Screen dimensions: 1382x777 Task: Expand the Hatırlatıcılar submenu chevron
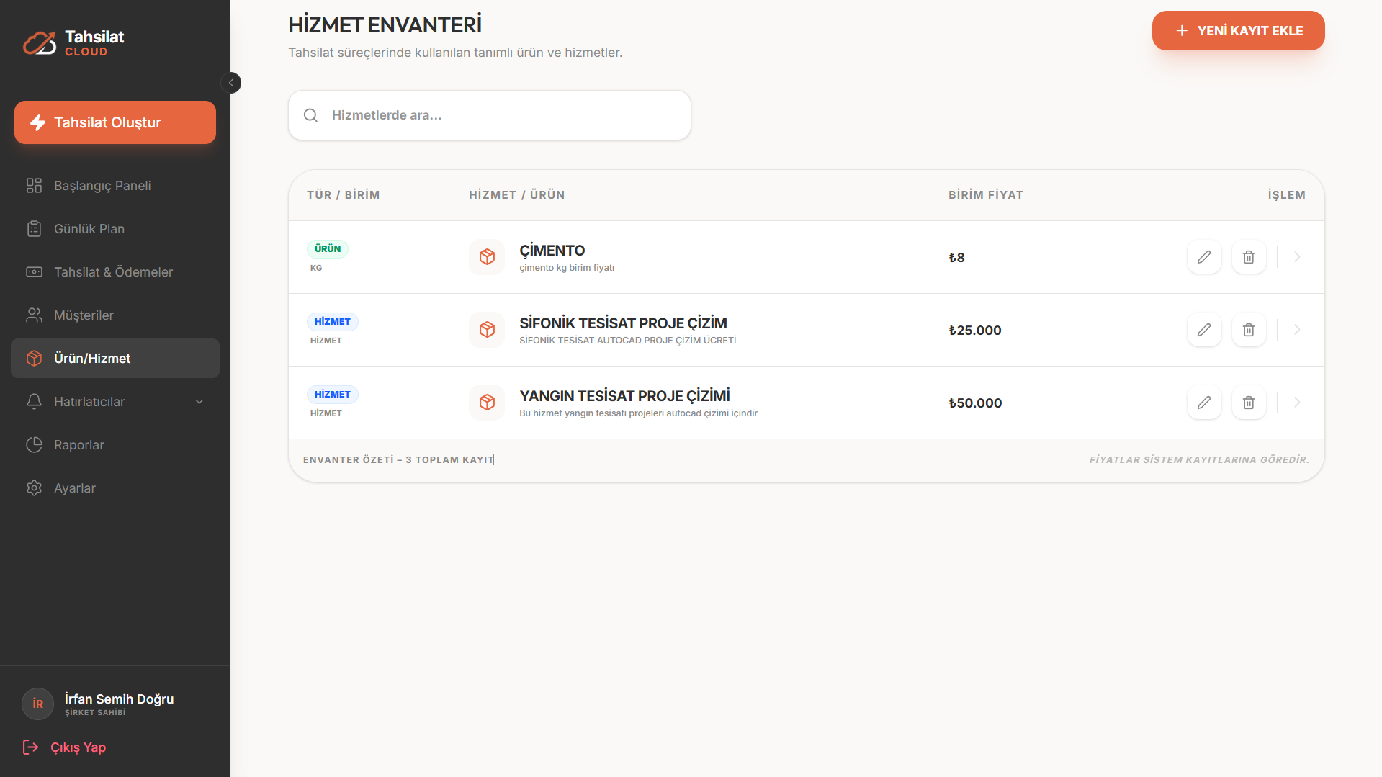tap(199, 402)
